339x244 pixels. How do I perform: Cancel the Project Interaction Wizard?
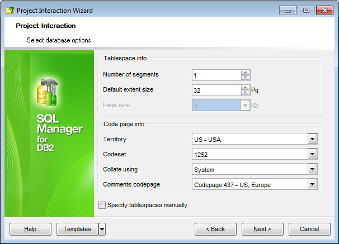click(x=309, y=229)
